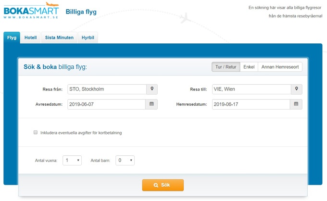Click the Resa från input field
Screen dimensions: 327x201
coord(106,89)
